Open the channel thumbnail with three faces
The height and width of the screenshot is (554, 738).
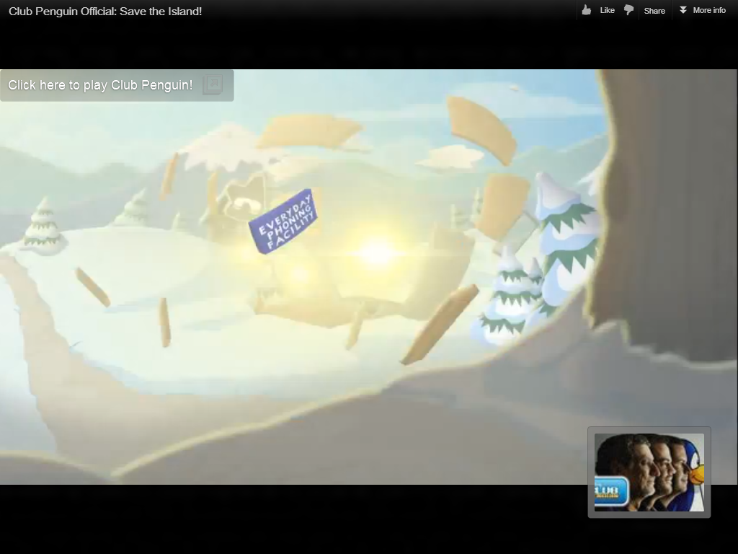(649, 472)
